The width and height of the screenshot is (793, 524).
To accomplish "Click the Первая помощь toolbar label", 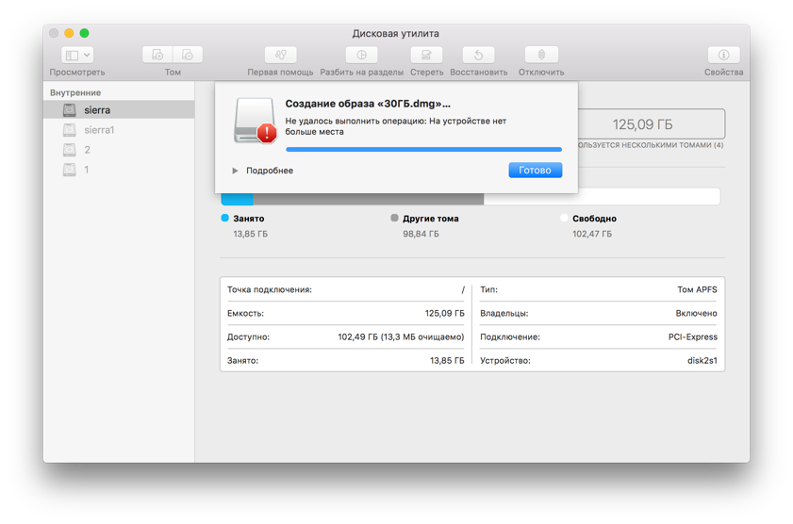I will (280, 73).
